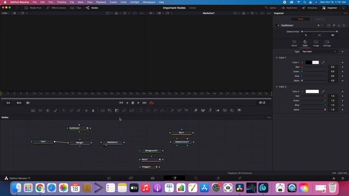
Task: Add a Color Corrector node from toolbar
Action: pos(64,111)
